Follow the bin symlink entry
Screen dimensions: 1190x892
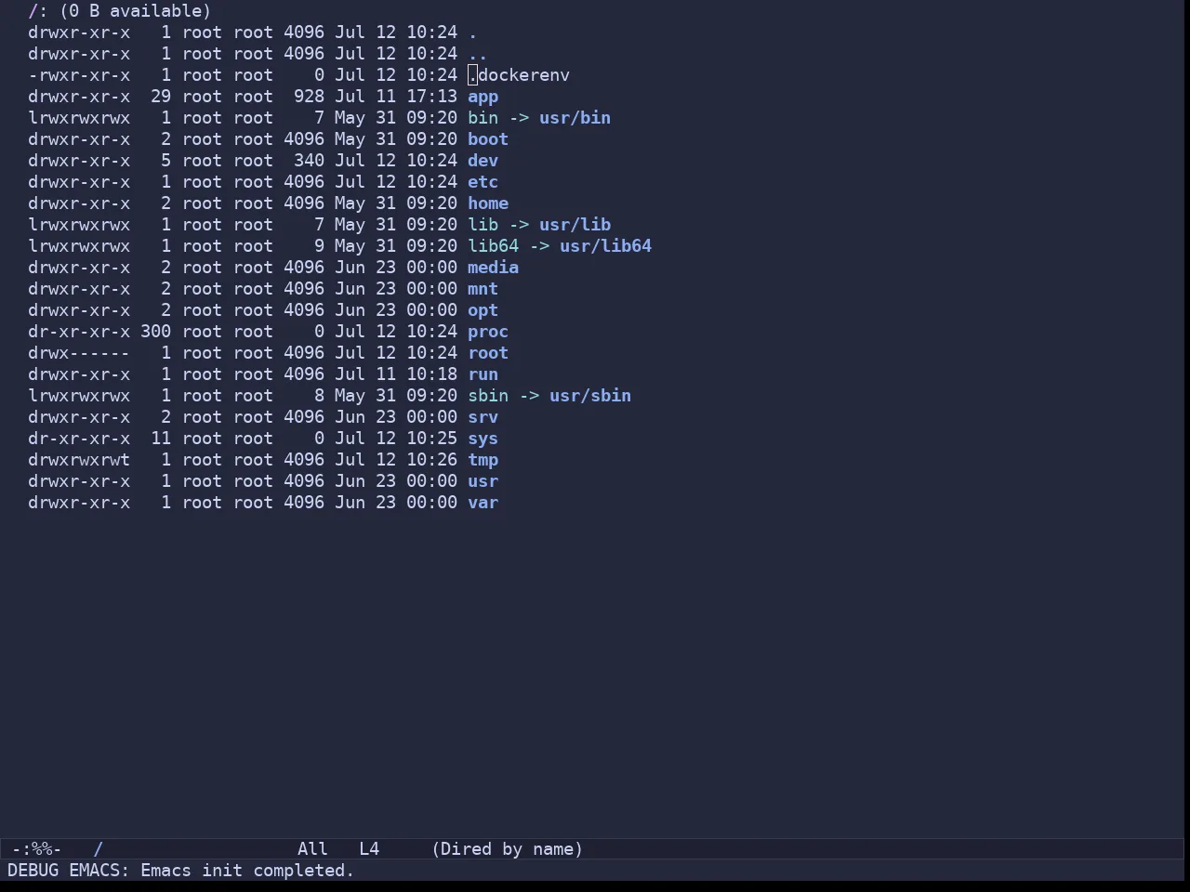pos(483,118)
